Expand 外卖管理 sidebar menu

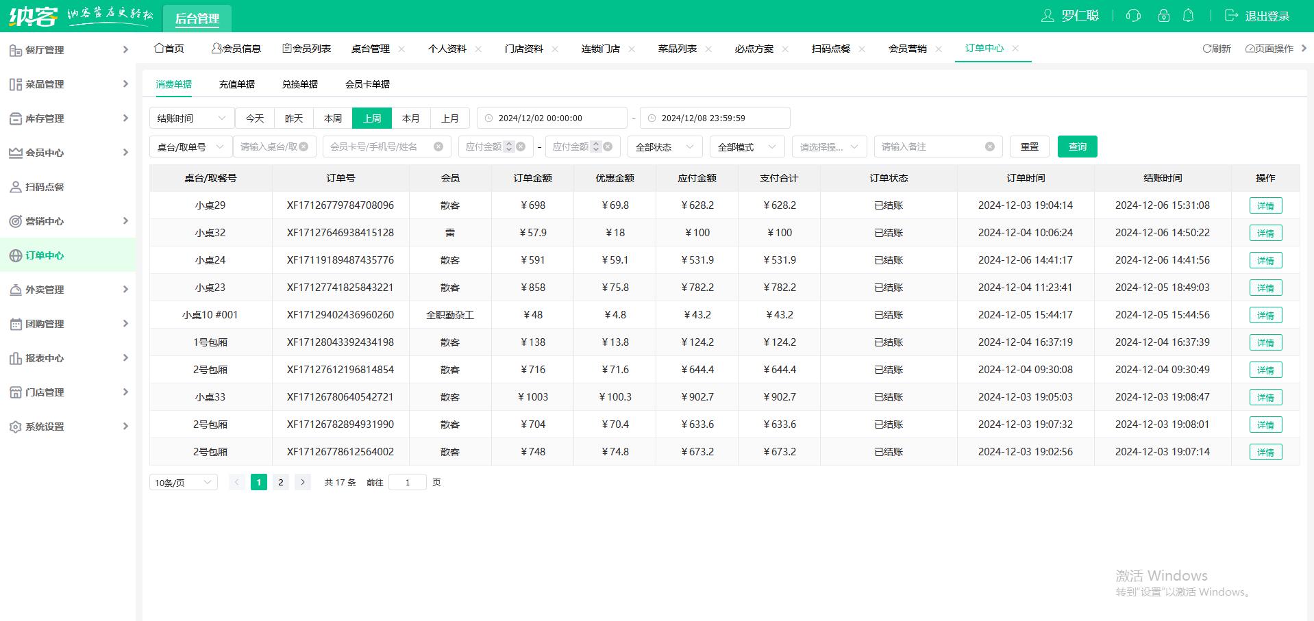click(x=68, y=290)
